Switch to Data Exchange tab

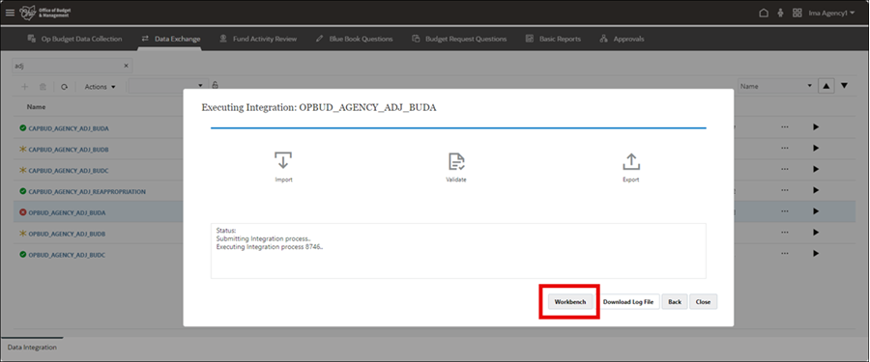(x=171, y=39)
